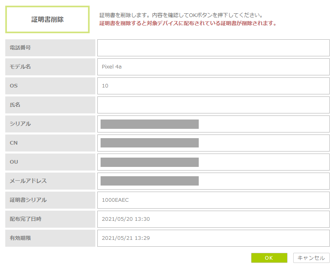Viewport: 335px width, 269px height.
Task: Click the 証明書シリアル field showing 1000EAEC
Action: pyautogui.click(x=213, y=200)
